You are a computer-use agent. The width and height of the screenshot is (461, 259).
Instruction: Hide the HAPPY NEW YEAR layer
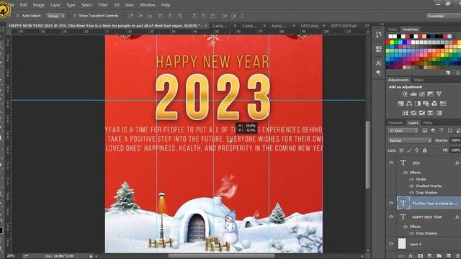click(391, 217)
